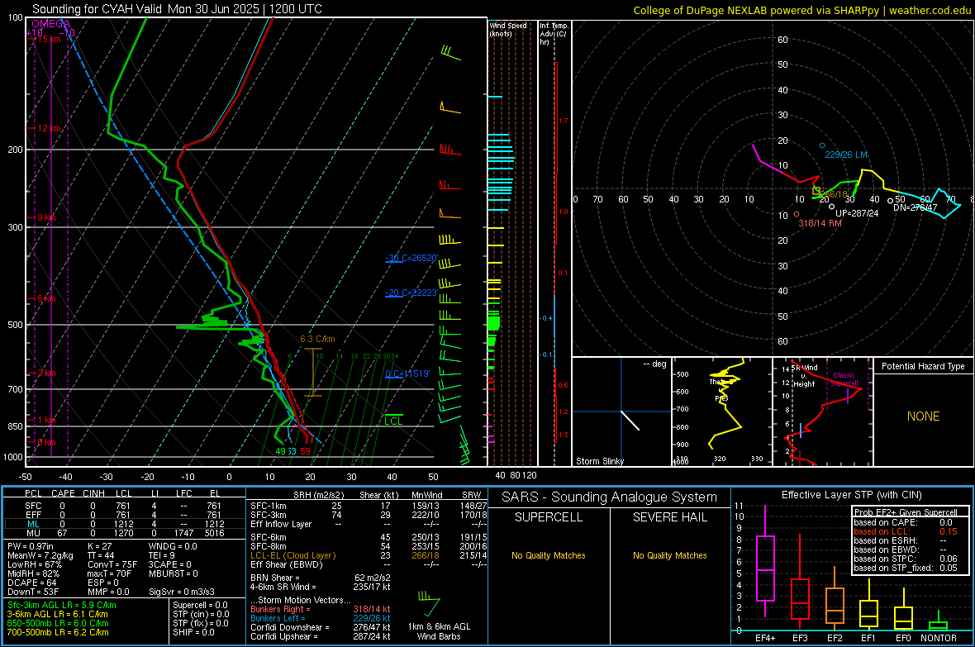975x647 pixels.
Task: Click the K = 27 index value
Action: [99, 546]
